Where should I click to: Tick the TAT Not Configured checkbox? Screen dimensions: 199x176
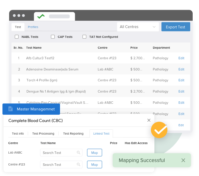[x=84, y=37]
